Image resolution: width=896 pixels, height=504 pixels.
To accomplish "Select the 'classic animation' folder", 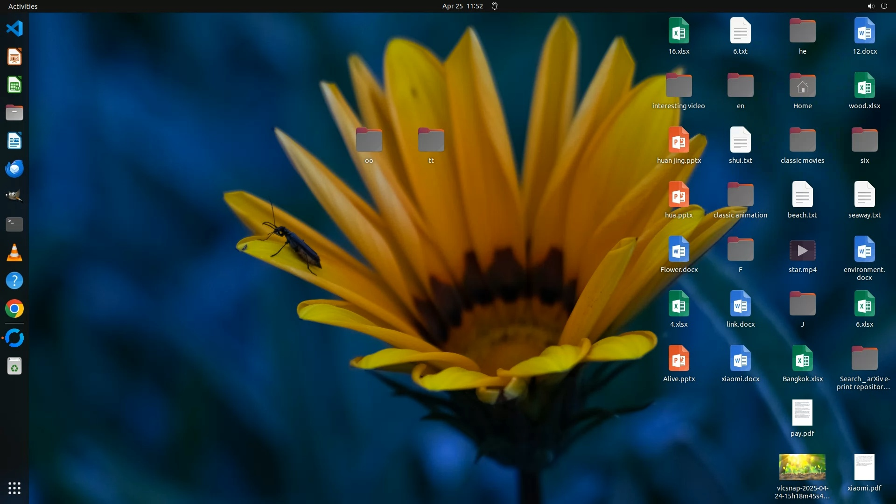I will click(740, 195).
